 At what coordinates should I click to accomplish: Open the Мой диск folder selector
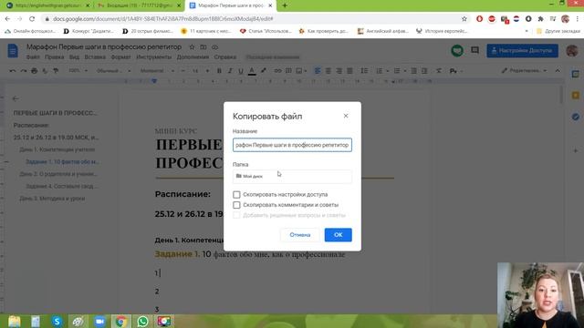(x=292, y=176)
